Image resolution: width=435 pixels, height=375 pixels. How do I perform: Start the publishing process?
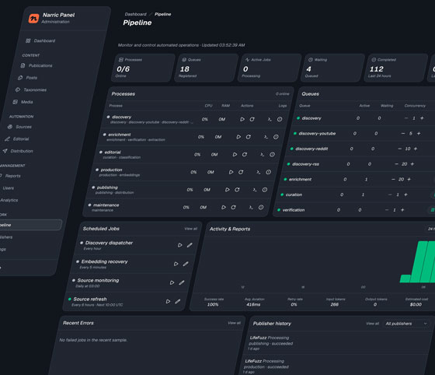click(227, 190)
